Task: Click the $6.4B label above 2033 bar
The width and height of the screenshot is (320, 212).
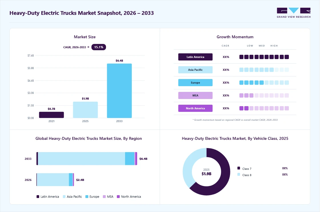Action: 119,60
